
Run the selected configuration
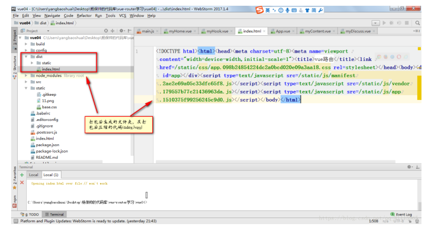point(384,23)
